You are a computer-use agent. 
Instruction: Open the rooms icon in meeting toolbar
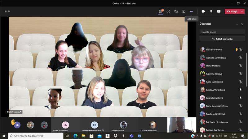pyautogui.click(x=184, y=11)
